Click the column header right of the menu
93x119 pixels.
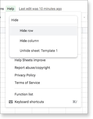click(x=85, y=30)
